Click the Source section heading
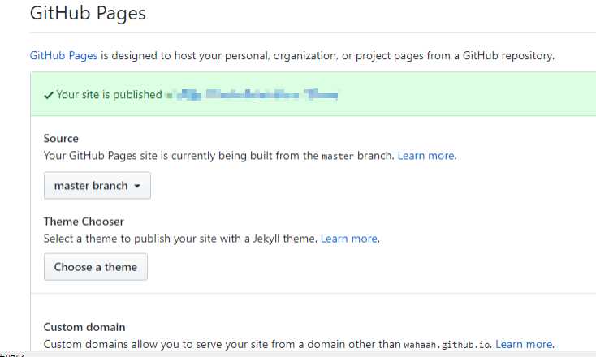The height and width of the screenshot is (357, 596). pyautogui.click(x=61, y=139)
